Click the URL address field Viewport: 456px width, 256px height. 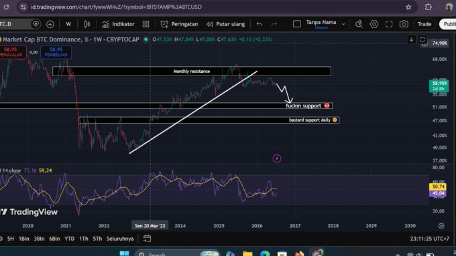116,7
